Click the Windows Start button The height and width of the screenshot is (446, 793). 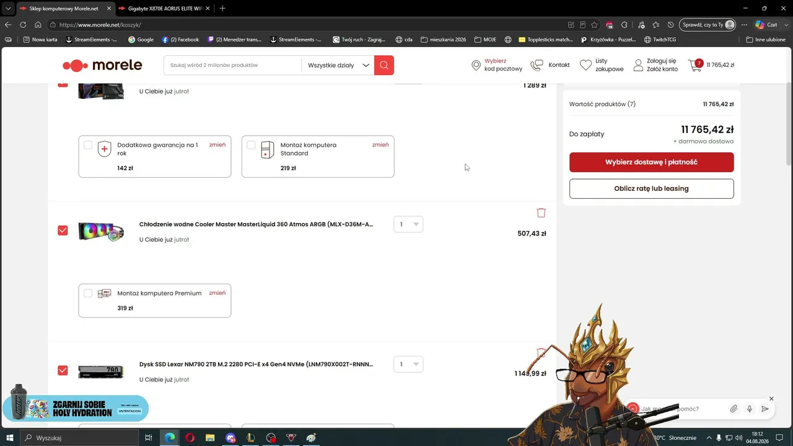10,438
